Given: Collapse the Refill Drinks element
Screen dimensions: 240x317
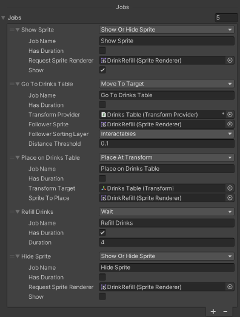Looking at the screenshot, I should pyautogui.click(x=18, y=212).
